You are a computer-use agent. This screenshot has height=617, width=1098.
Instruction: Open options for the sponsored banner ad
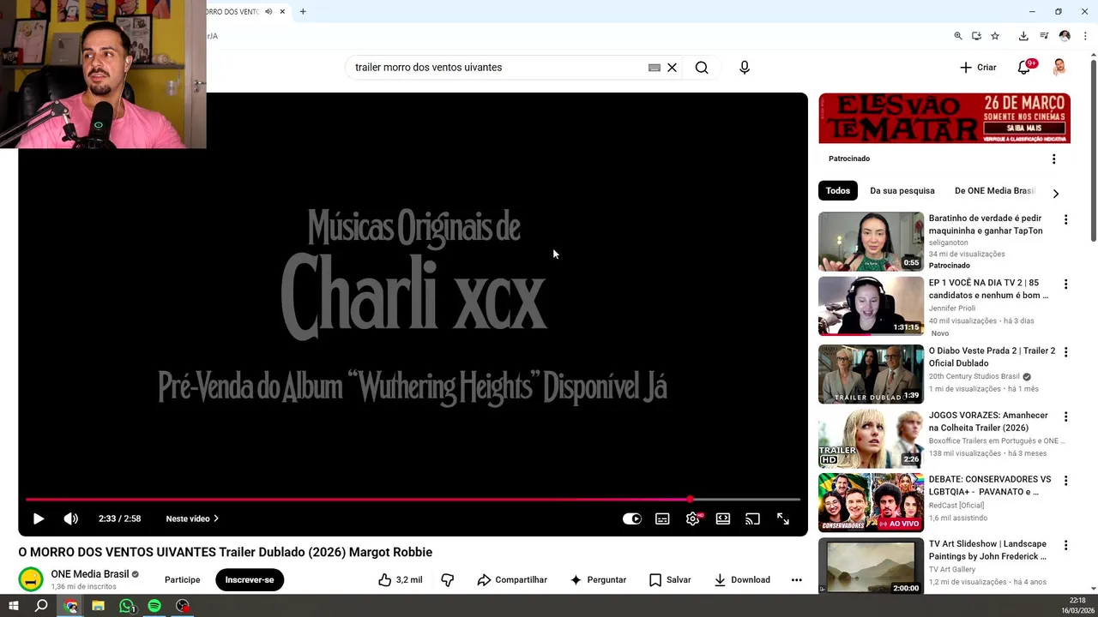tap(1054, 159)
